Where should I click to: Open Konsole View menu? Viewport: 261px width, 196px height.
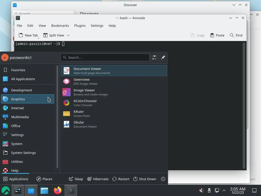pyautogui.click(x=42, y=26)
